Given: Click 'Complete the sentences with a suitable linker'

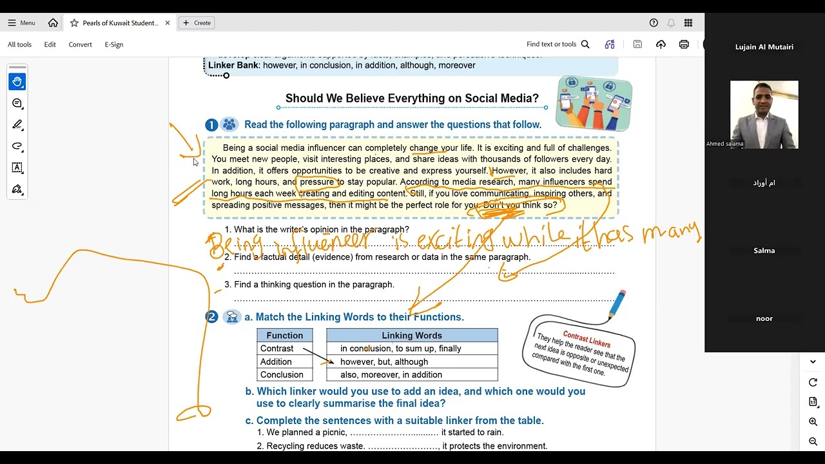Looking at the screenshot, I should point(394,420).
